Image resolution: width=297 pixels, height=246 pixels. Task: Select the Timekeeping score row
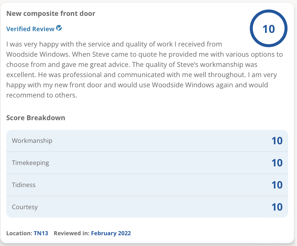(x=147, y=163)
